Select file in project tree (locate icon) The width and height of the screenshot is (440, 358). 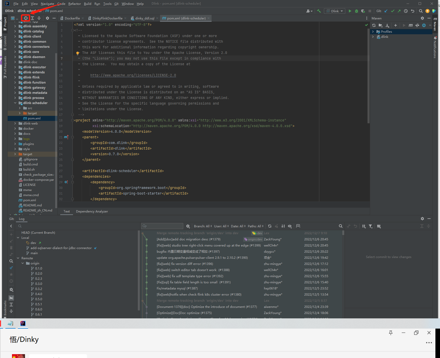pos(26,18)
